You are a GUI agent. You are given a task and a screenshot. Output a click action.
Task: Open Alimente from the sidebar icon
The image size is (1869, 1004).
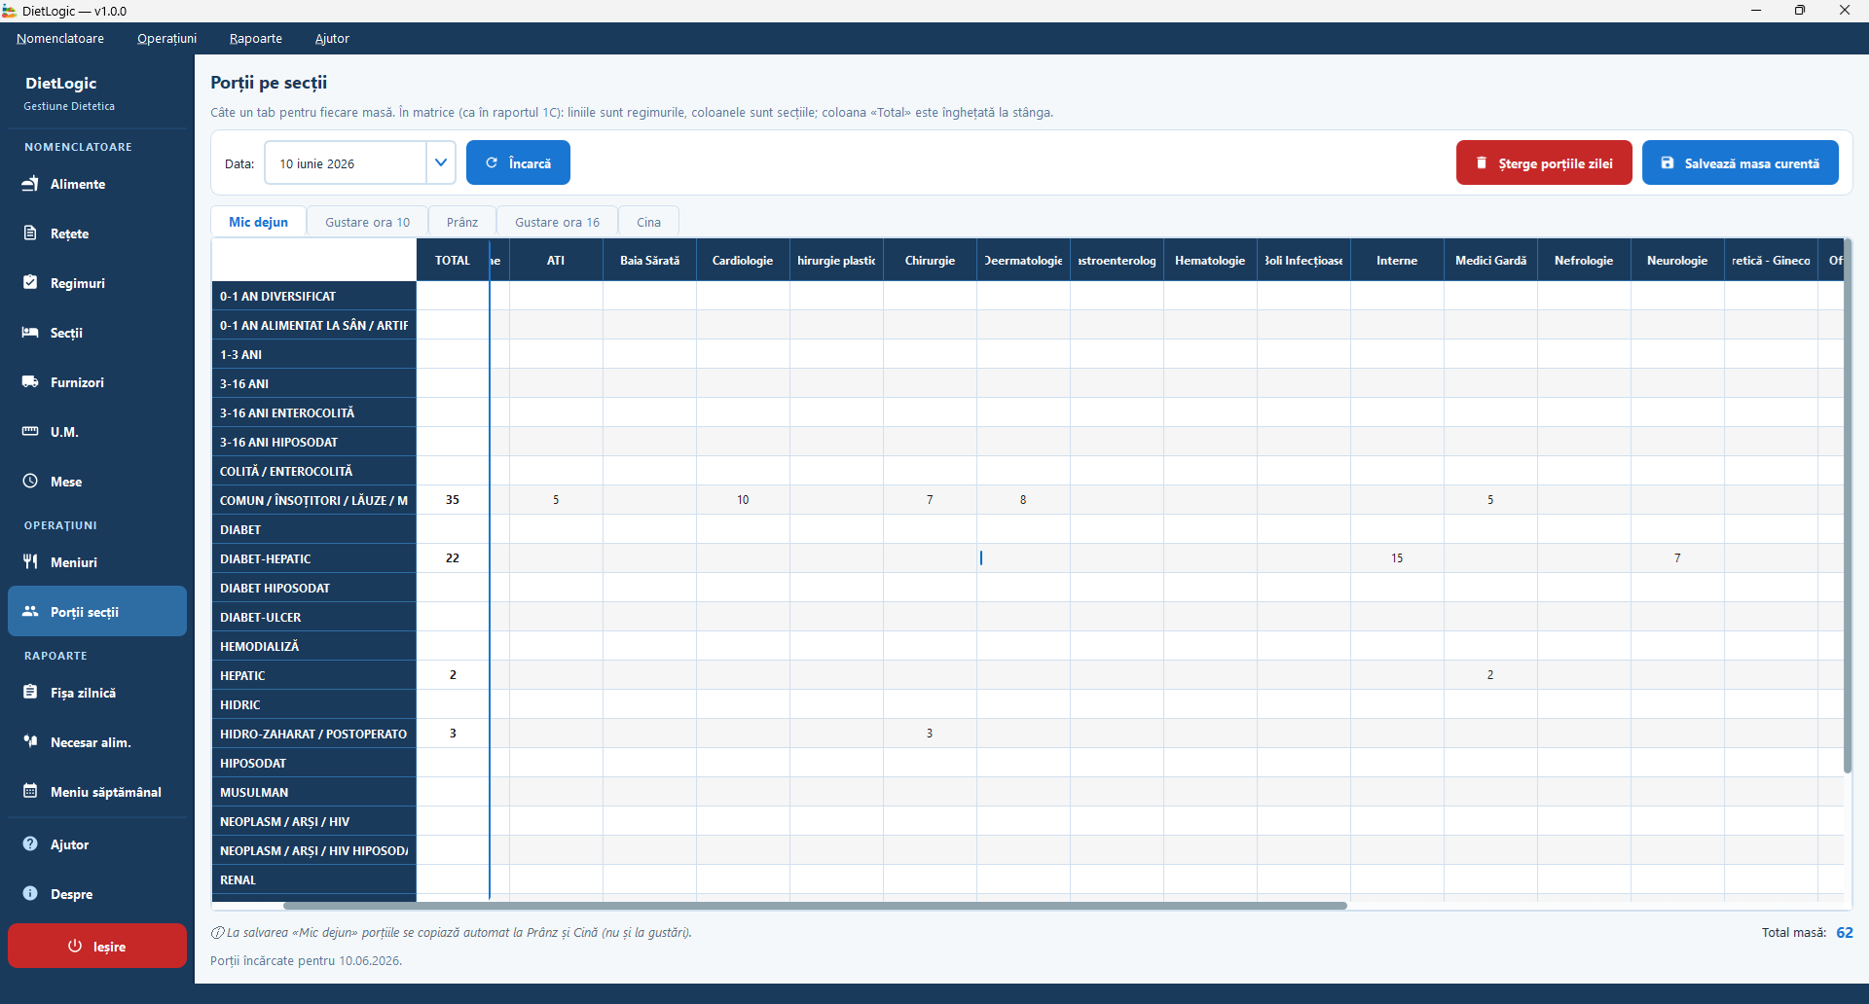pos(30,184)
